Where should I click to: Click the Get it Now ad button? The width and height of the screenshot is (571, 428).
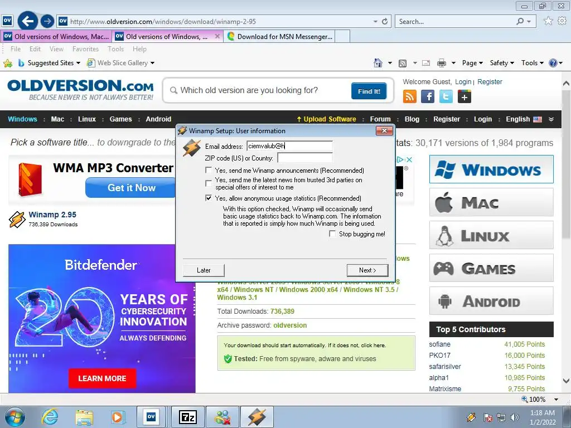131,188
